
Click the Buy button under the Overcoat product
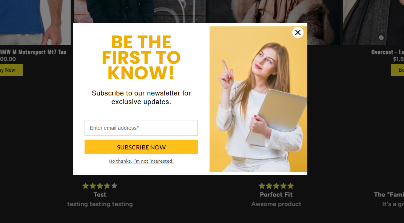pos(398,70)
